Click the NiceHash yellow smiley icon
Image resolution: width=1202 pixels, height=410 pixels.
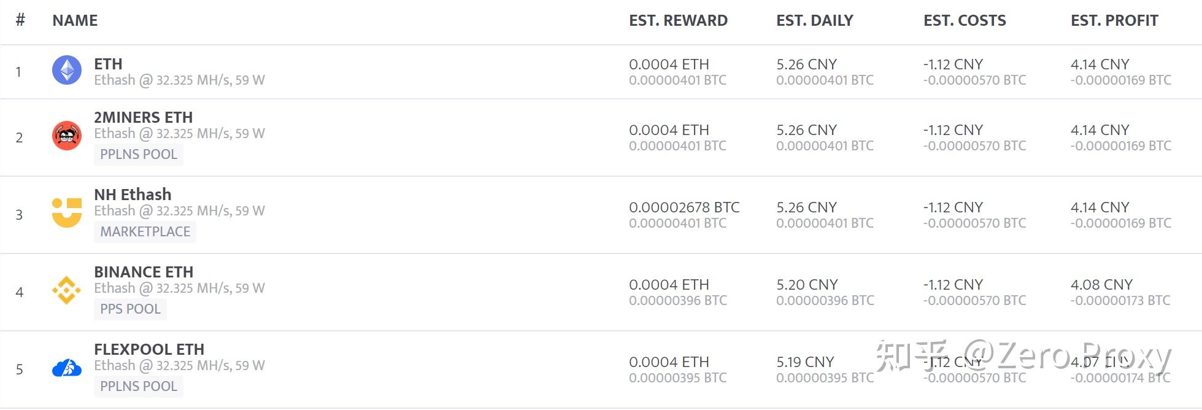pyautogui.click(x=67, y=213)
